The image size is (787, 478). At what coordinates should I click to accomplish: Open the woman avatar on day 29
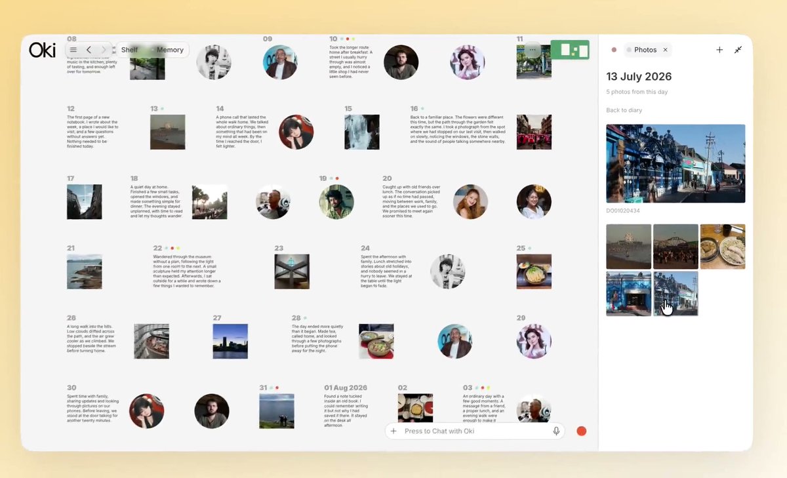(534, 341)
